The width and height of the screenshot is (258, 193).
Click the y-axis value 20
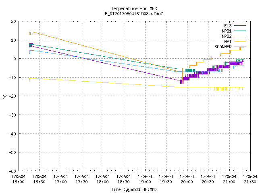pyautogui.click(x=13, y=21)
